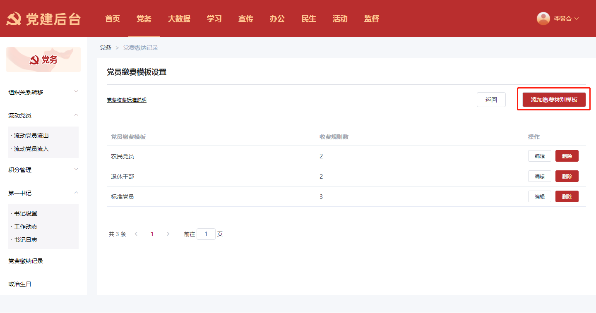Viewport: 596px width, 313px height.
Task: Click the 党务 banner image in sidebar
Action: pos(43,60)
